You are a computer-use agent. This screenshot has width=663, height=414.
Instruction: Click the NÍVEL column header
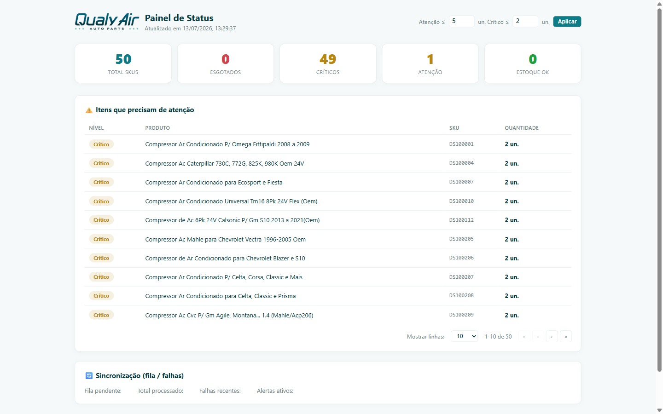[x=96, y=128]
